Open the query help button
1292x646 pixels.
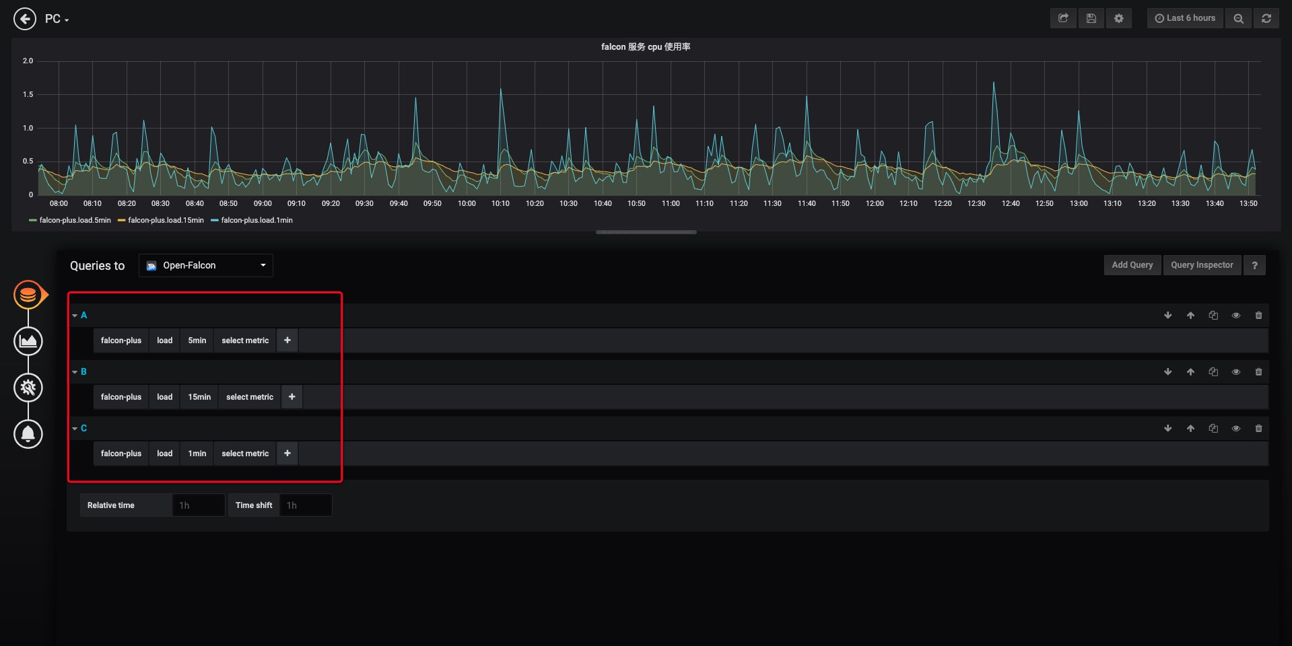[x=1254, y=265]
